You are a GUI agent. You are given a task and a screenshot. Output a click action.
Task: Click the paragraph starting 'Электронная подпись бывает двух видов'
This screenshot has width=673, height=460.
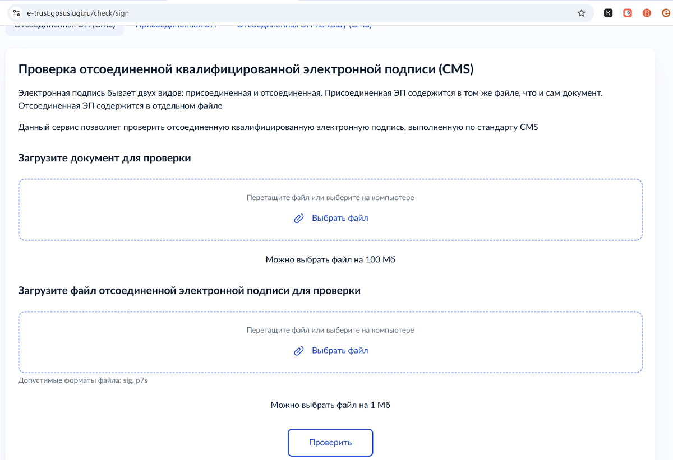pos(311,99)
